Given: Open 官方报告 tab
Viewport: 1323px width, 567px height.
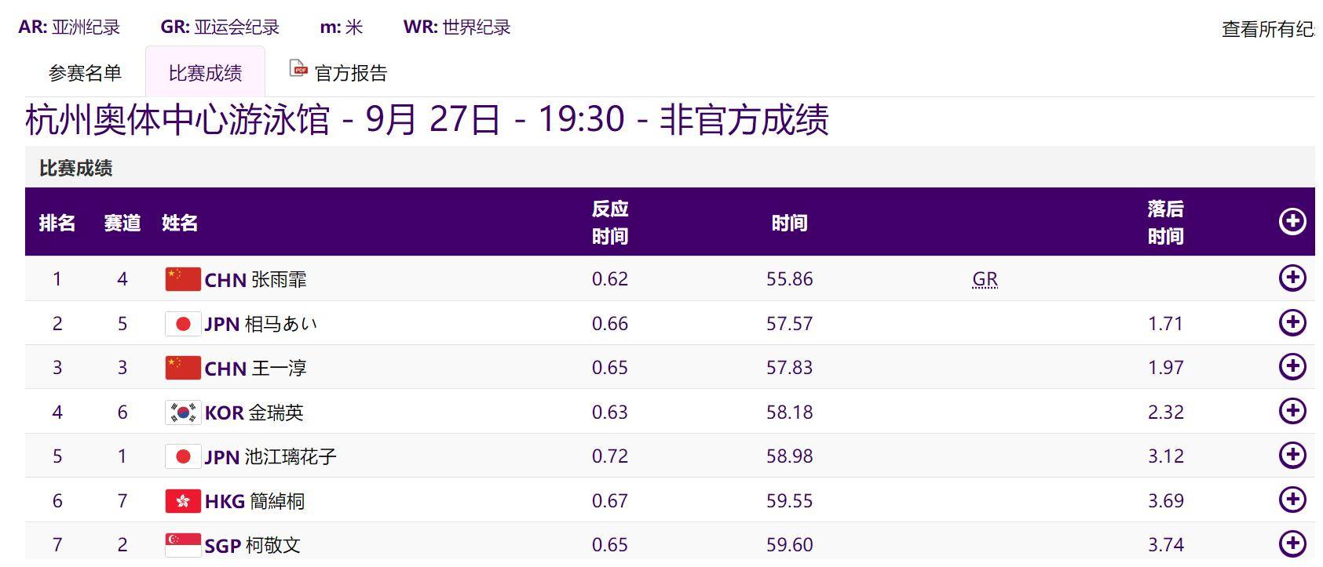Looking at the screenshot, I should coord(338,73).
